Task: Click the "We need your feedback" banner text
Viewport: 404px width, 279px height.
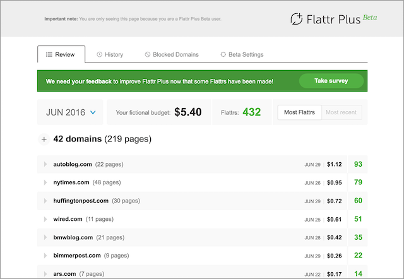Action: [160, 81]
